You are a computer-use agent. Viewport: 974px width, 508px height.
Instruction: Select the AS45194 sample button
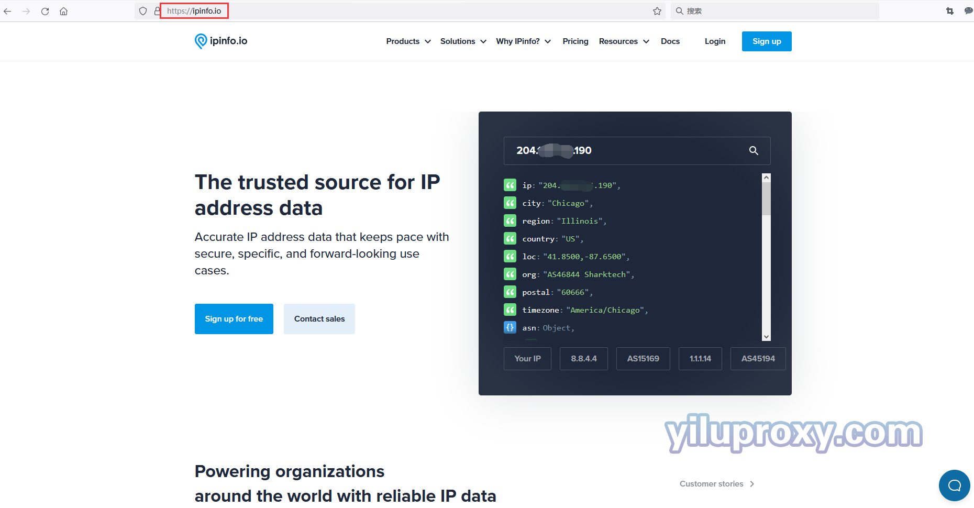click(758, 359)
